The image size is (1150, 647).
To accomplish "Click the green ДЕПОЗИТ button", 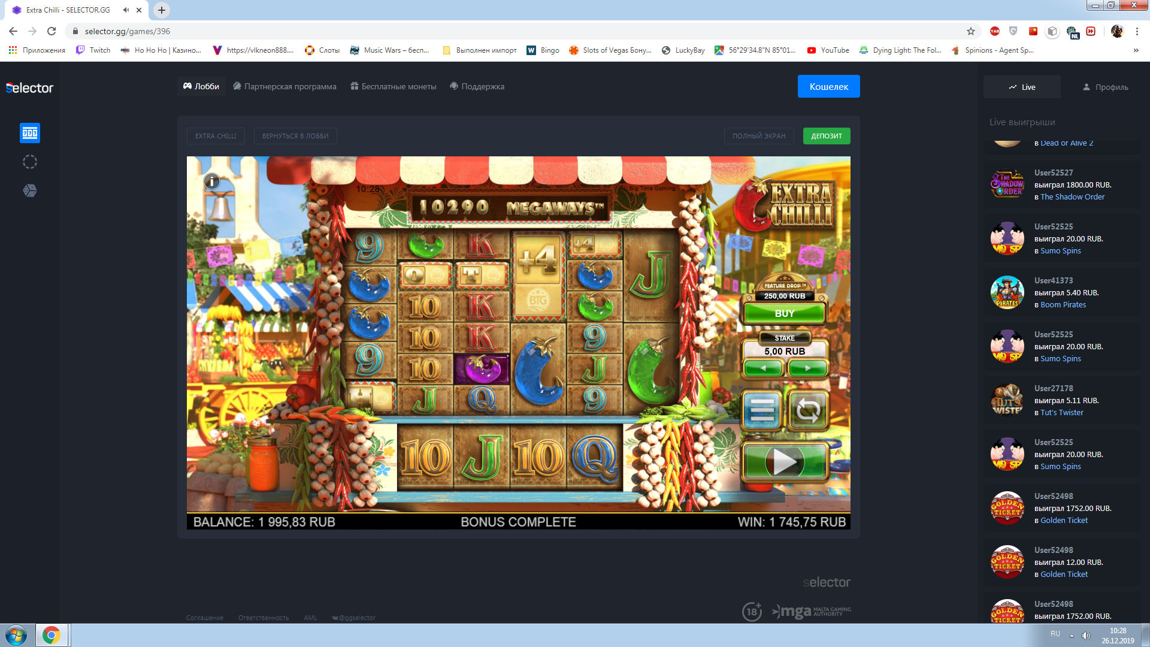I will [x=826, y=136].
